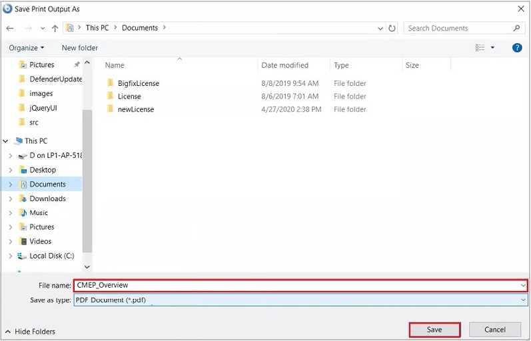Viewport: 531px width, 341px height.
Task: Click the Back navigation arrow
Action: coord(10,29)
